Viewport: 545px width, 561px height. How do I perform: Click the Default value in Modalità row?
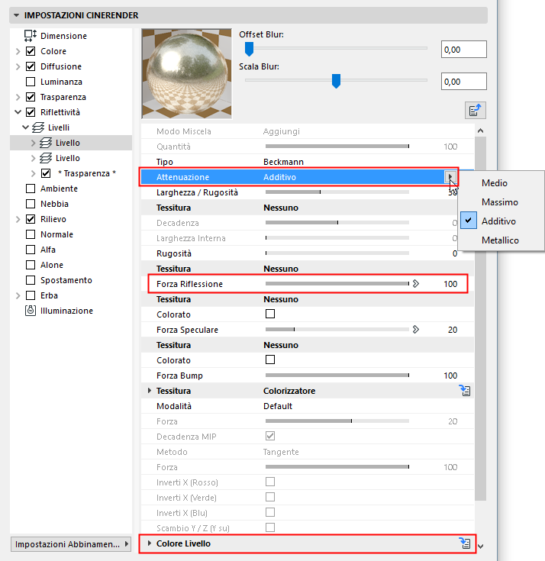tap(278, 406)
